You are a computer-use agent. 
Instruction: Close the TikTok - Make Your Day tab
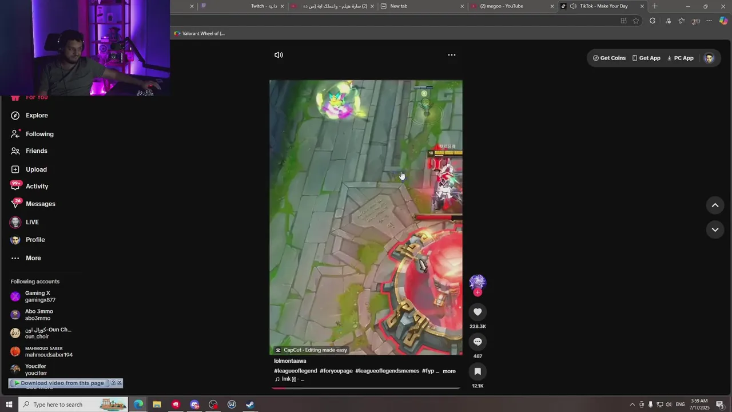coord(642,6)
